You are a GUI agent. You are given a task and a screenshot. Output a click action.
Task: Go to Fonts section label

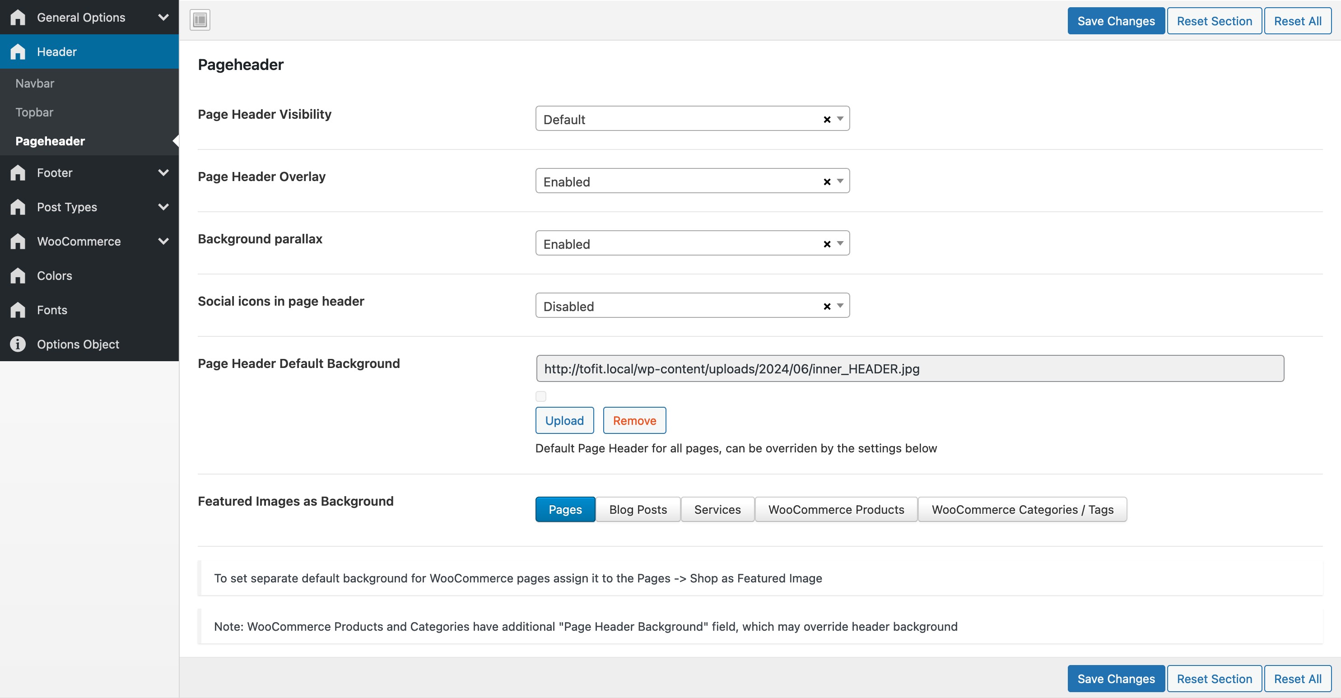[x=52, y=310]
